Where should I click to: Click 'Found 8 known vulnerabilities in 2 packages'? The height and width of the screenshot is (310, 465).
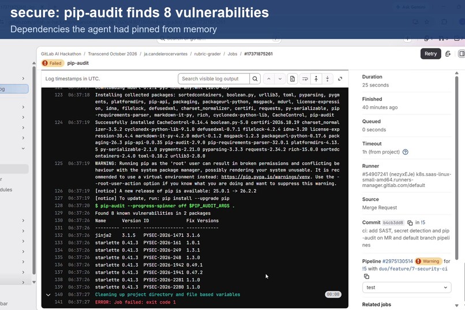[x=153, y=213]
